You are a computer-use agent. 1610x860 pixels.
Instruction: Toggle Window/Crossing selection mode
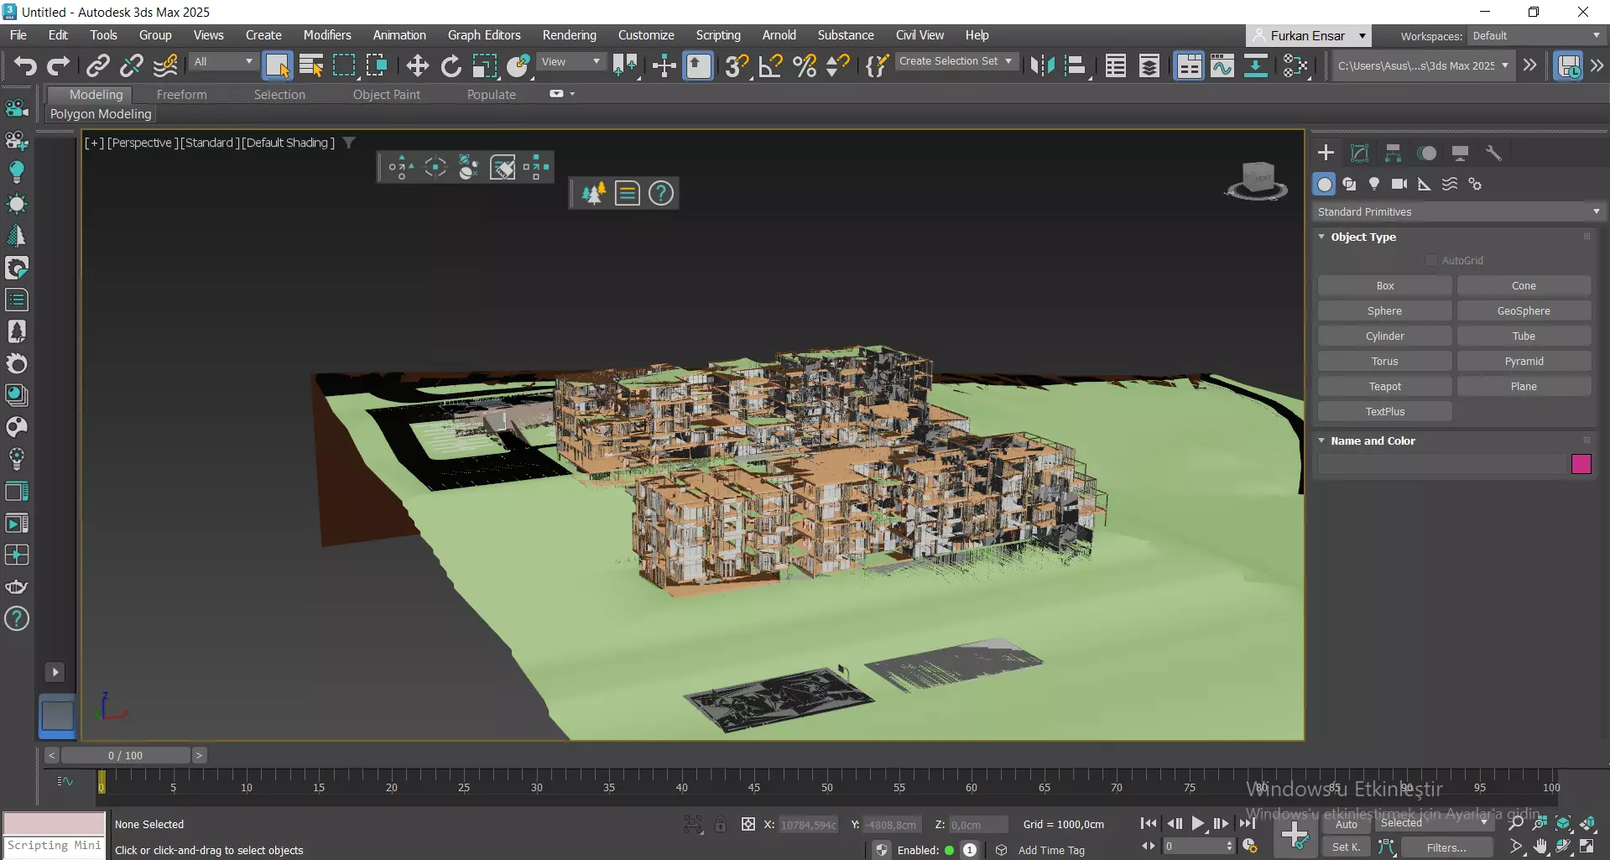377,65
